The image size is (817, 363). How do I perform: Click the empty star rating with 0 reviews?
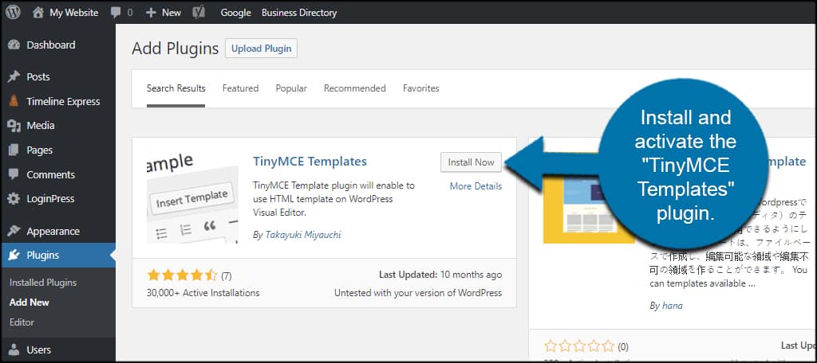point(579,345)
